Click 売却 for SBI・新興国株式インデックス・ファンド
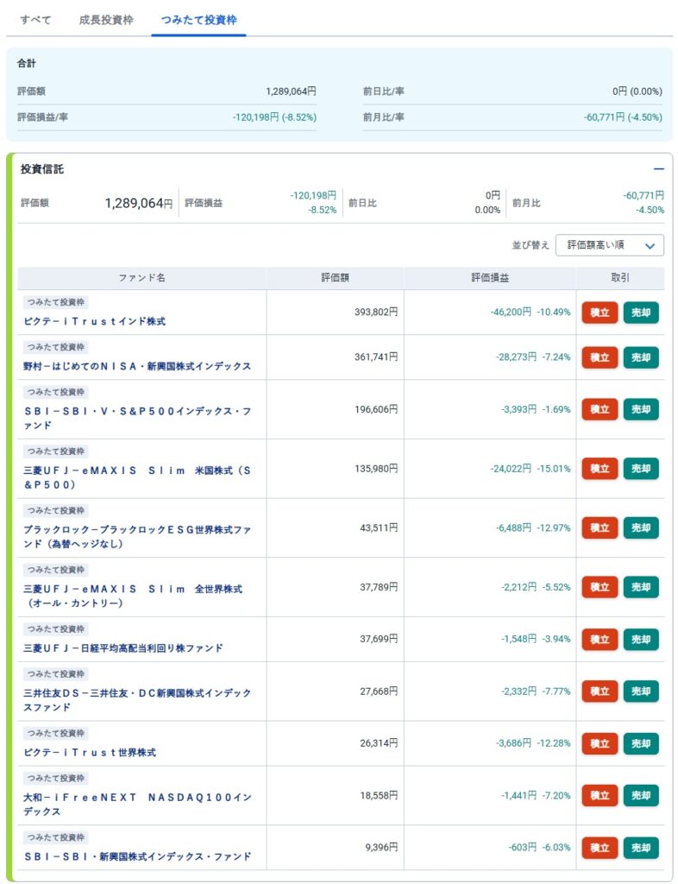678x884 pixels. [x=641, y=848]
